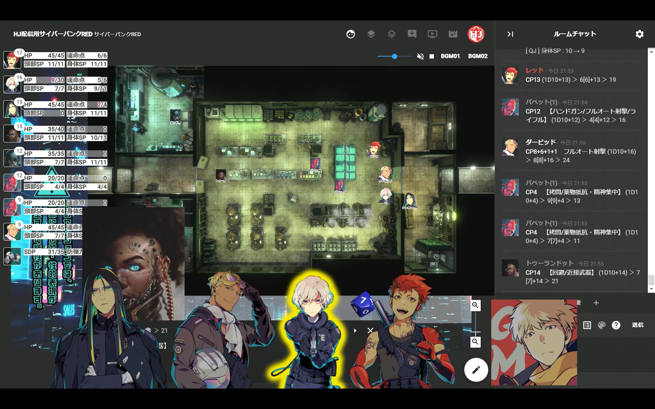
Task: Open the screen panel play icon
Action: (432, 34)
